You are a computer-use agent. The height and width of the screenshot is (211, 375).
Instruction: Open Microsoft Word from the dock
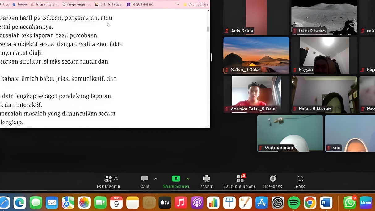[326, 203]
